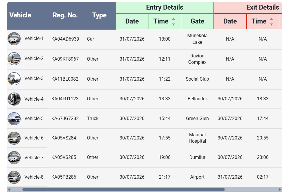287x194 pixels.
Task: Sort Exit Time descending arrow
Action: tap(271, 24)
